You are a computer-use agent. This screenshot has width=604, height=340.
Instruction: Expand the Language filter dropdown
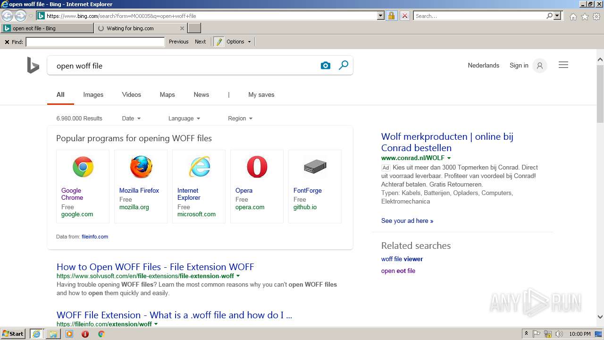coord(184,119)
